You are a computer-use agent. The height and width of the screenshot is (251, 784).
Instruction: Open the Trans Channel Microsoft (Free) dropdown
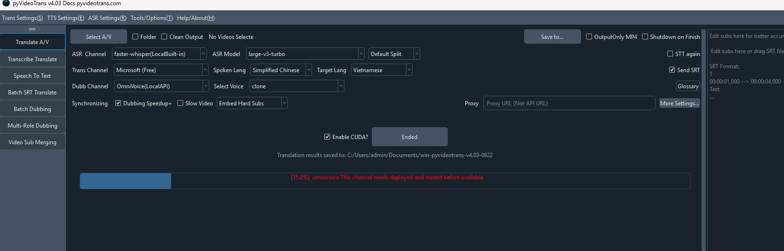(x=161, y=70)
